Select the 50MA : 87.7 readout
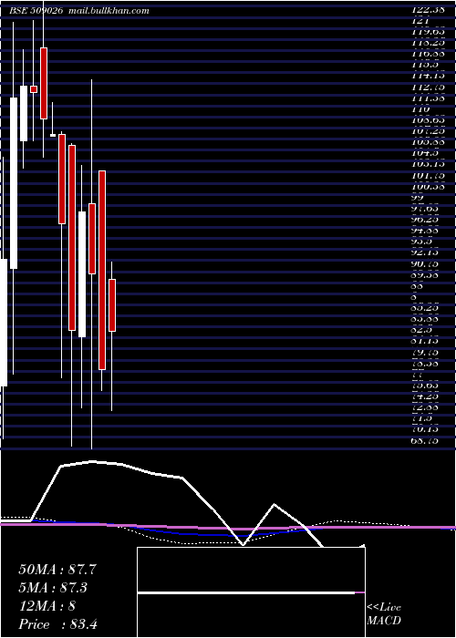 point(57,570)
